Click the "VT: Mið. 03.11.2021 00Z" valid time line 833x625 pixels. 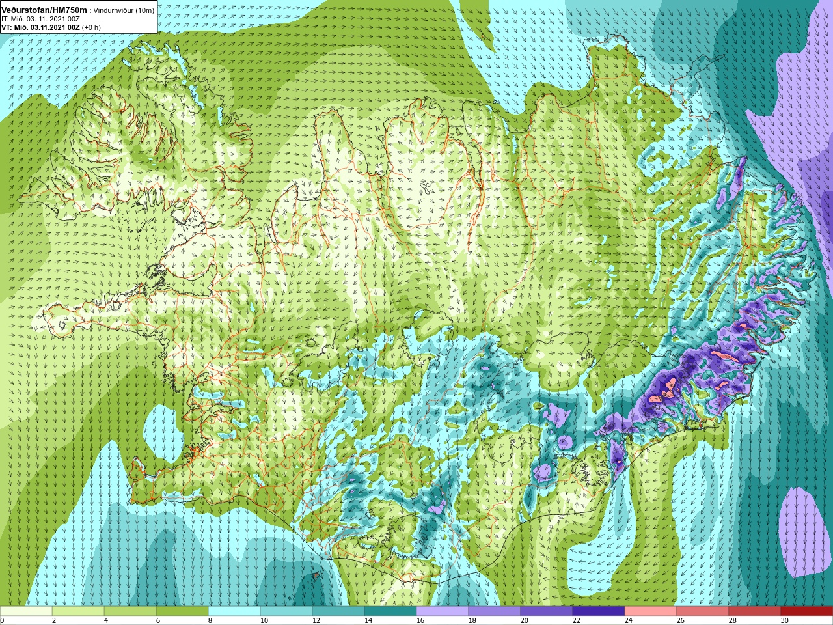click(x=40, y=27)
